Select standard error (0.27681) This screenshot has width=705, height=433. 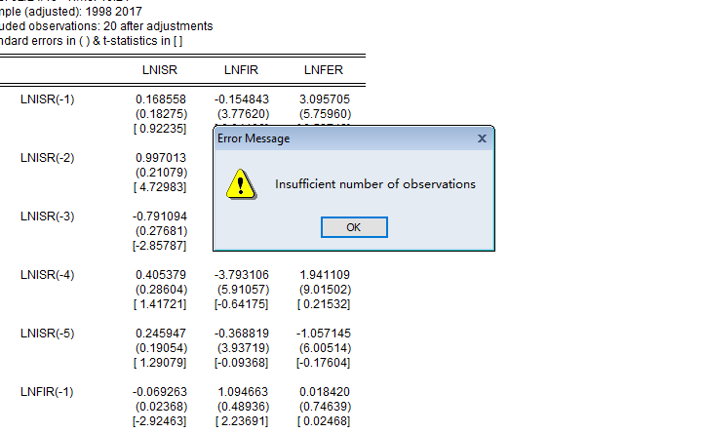click(x=161, y=231)
